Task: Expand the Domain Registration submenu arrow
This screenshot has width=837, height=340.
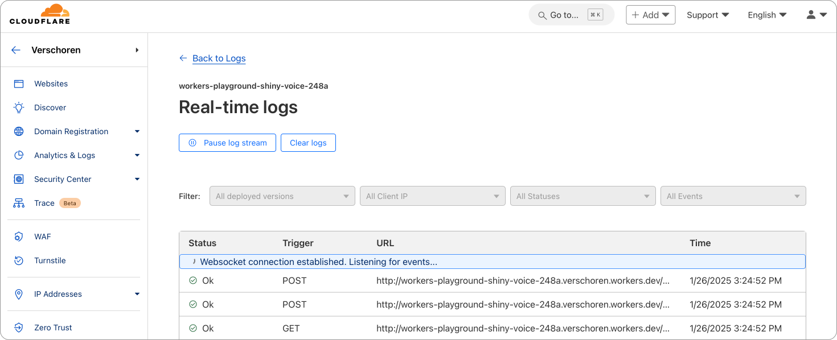Action: 137,131
